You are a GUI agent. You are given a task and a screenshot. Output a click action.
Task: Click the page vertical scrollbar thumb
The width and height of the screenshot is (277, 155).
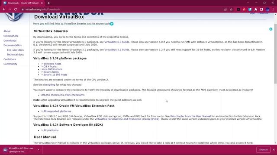pyautogui.click(x=275, y=53)
